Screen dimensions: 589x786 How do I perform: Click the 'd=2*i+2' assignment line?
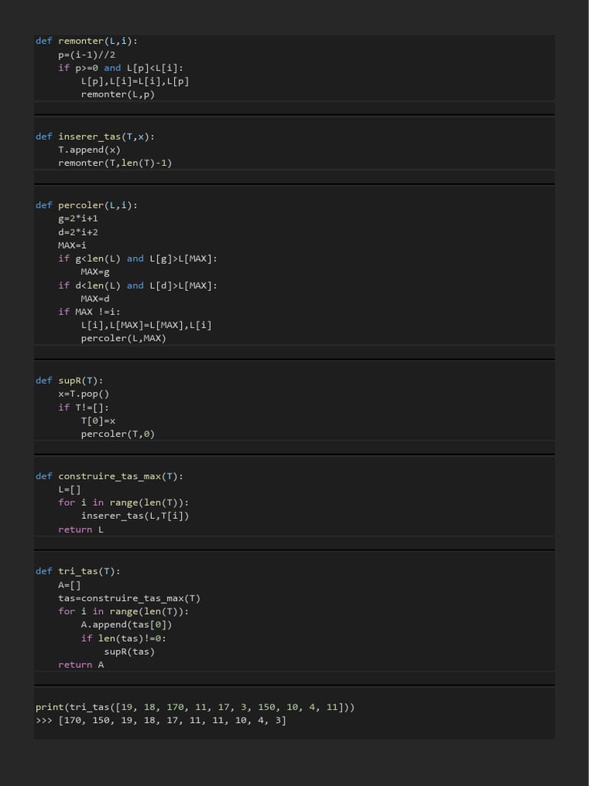coord(78,232)
